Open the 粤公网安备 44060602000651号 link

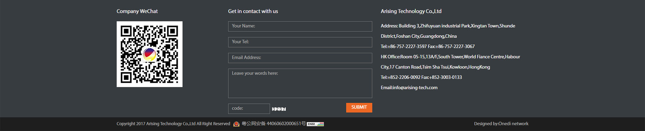pyautogui.click(x=274, y=124)
